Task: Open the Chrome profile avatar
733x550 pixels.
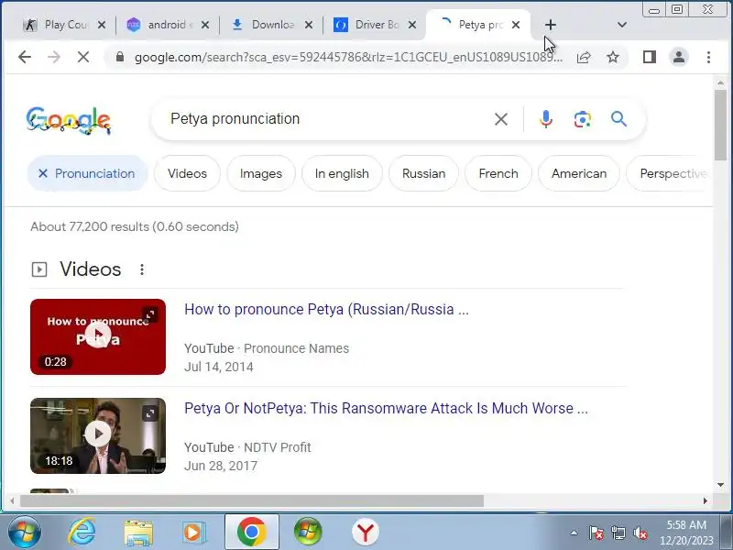Action: coord(679,57)
